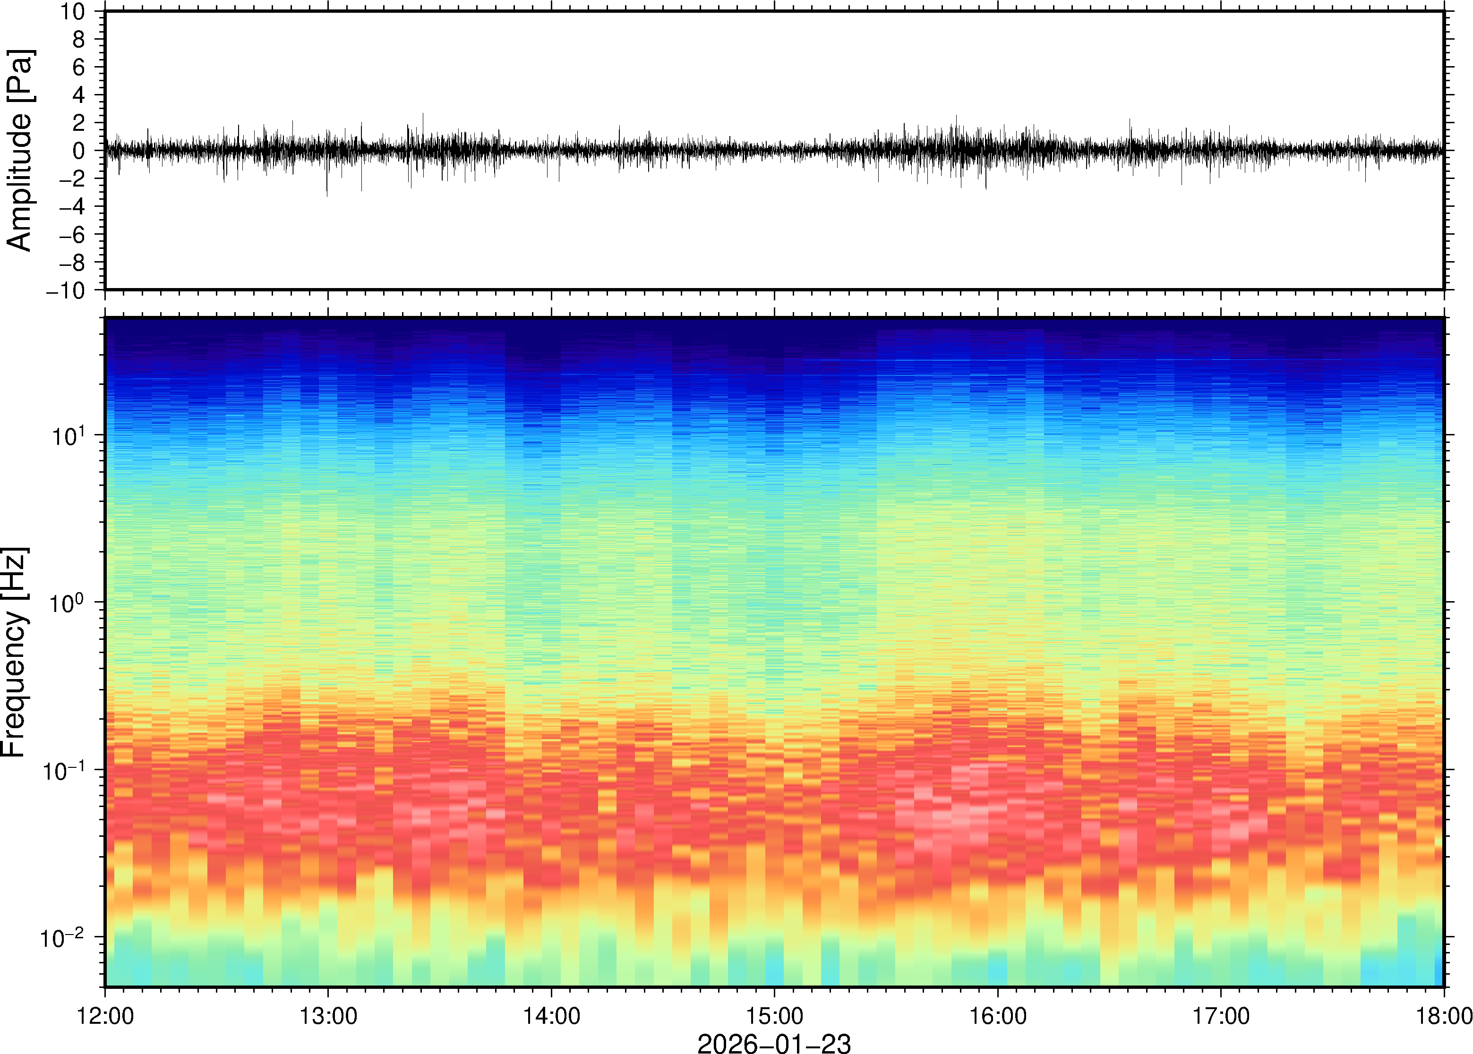
Task: Click the 10¹ frequency tick label
Action: pos(68,435)
